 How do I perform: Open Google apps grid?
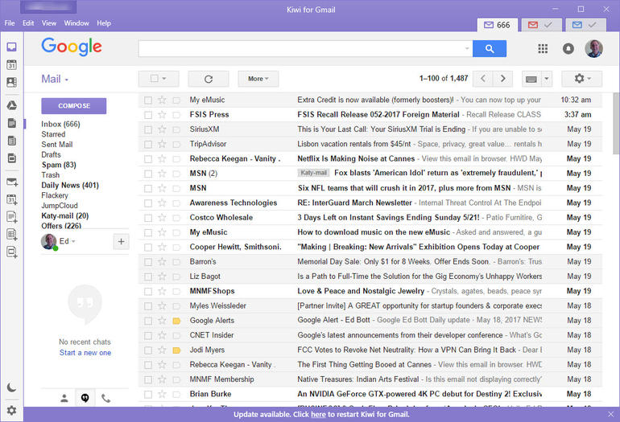pos(543,48)
